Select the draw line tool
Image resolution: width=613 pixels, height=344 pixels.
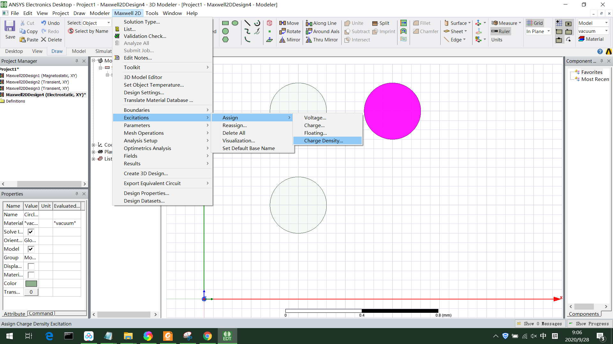247,23
